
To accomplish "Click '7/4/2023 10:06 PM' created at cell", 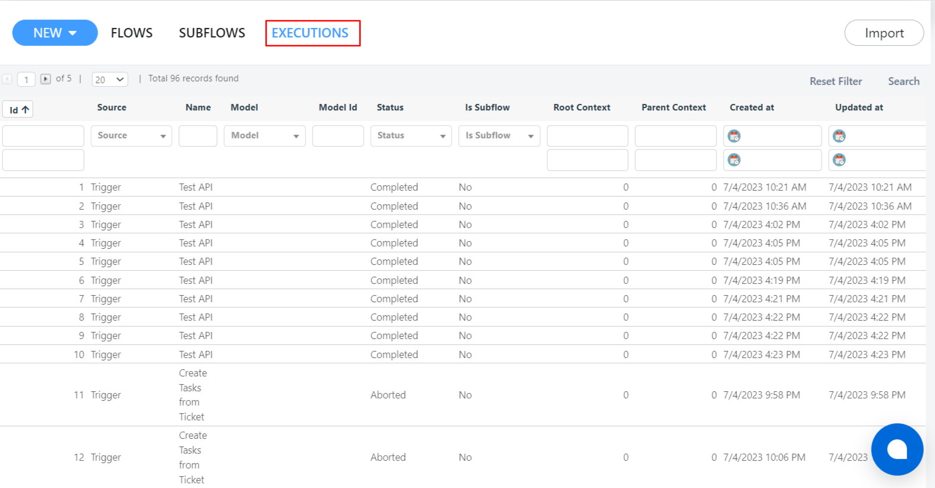I will [x=765, y=457].
